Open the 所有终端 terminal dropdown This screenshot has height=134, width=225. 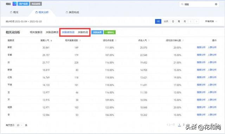point(211,22)
